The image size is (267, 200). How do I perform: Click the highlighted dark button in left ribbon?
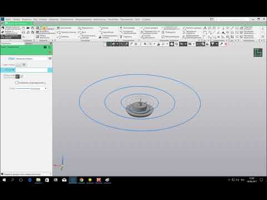(11, 37)
